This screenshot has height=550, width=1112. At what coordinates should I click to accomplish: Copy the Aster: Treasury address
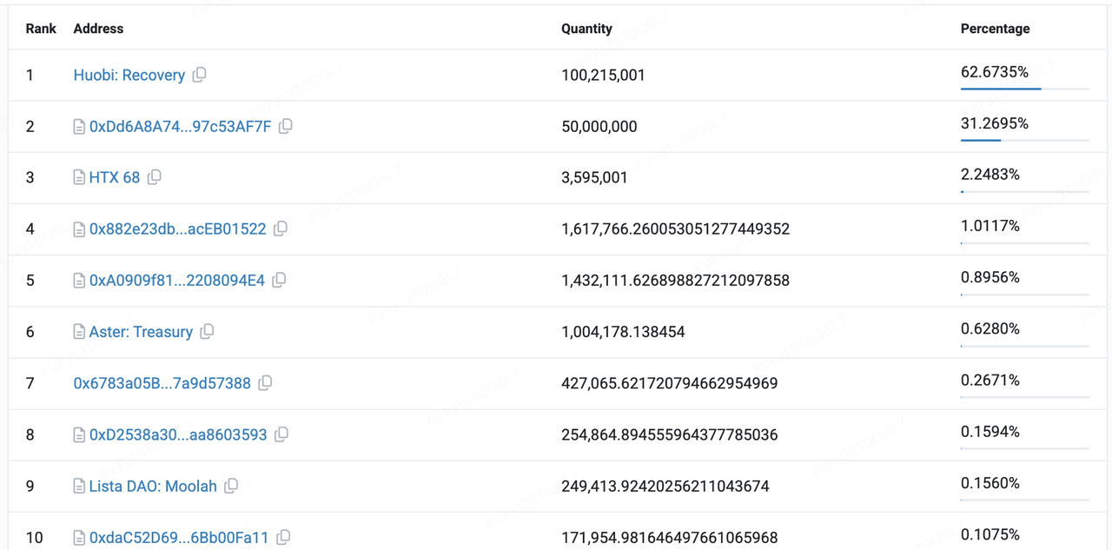click(x=207, y=331)
